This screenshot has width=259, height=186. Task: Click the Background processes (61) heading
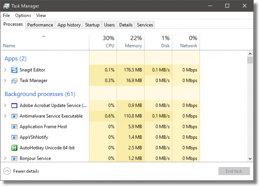click(x=40, y=94)
